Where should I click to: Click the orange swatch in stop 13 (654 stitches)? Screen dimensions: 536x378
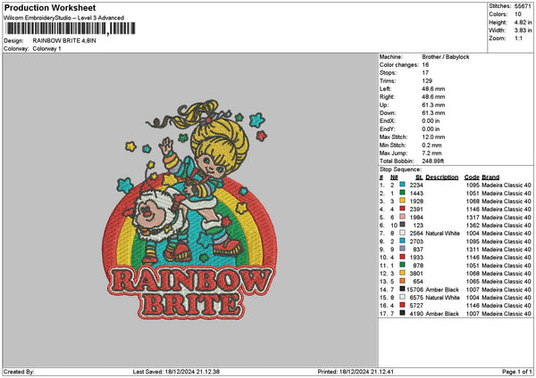click(x=402, y=281)
